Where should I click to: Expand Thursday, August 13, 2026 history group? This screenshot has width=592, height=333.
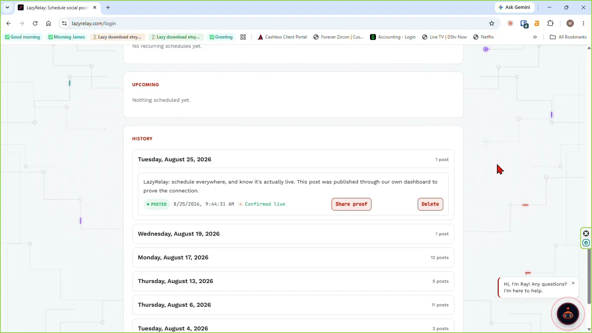[293, 281]
